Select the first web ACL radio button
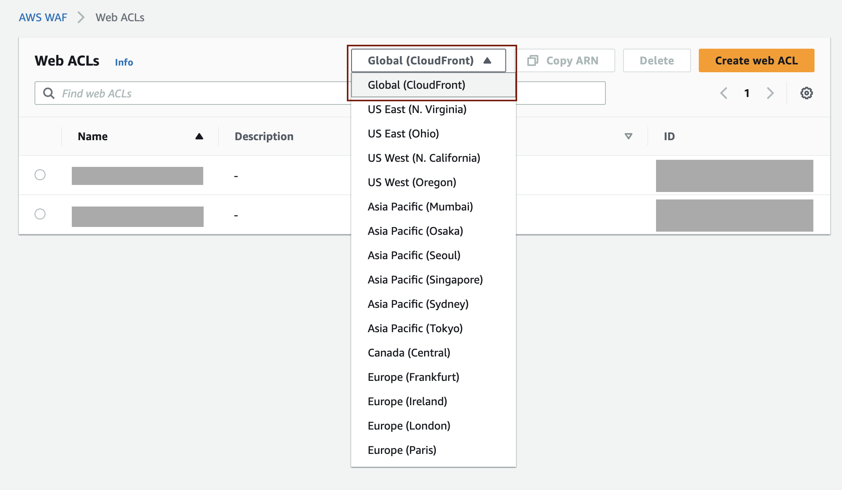Viewport: 842px width, 490px height. [x=40, y=175]
